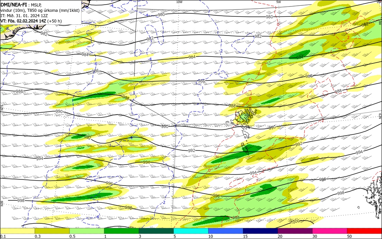The image size is (382, 239).
Task: Click the "30" legend scale label
Action: tap(315, 236)
